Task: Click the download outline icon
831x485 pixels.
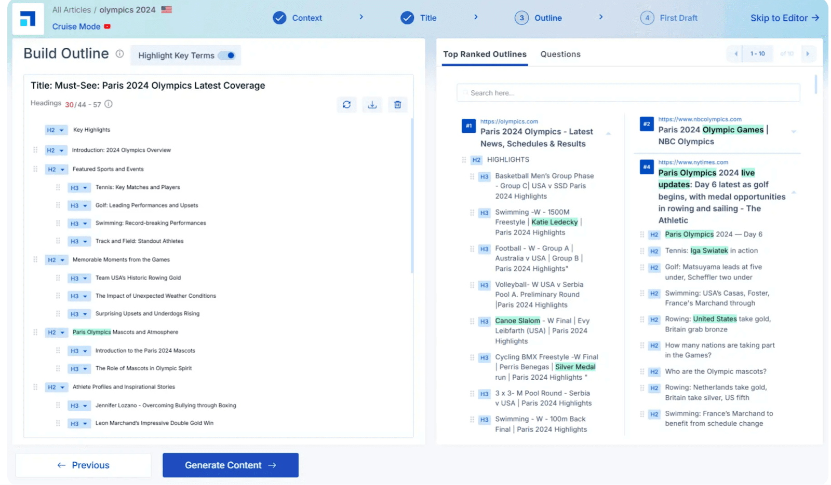Action: click(372, 105)
